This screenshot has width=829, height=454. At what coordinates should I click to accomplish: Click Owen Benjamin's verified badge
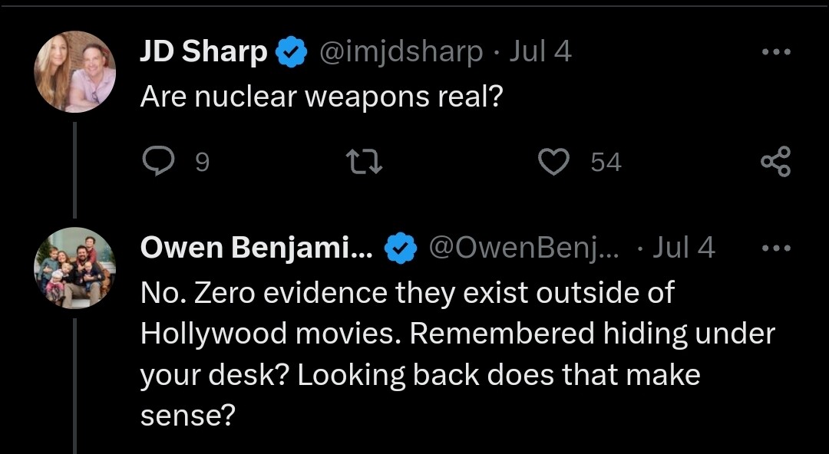[399, 248]
